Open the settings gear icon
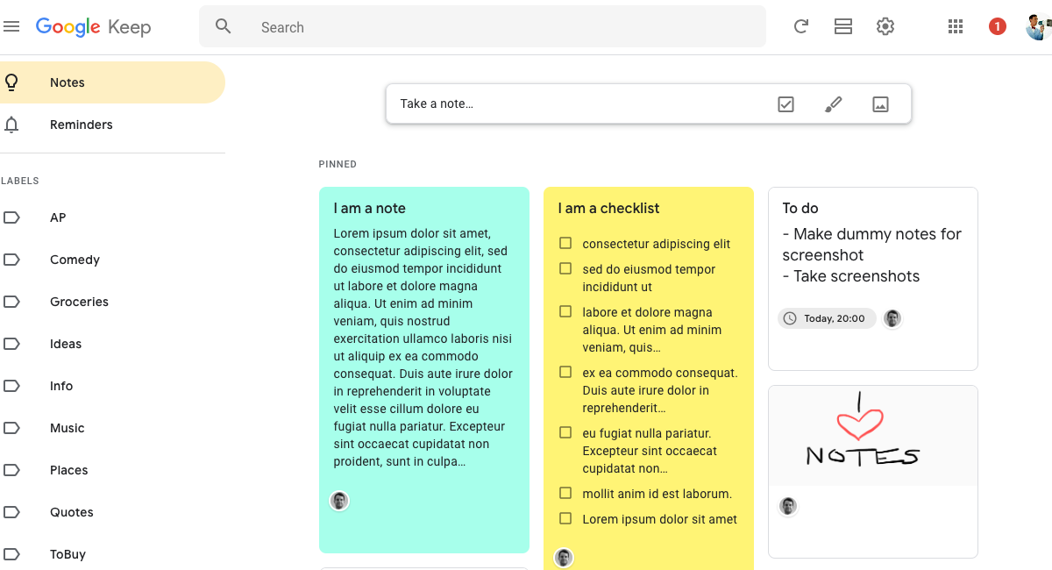 [885, 27]
